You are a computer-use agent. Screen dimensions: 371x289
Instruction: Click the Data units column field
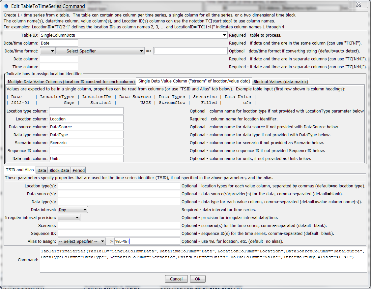click(86, 158)
